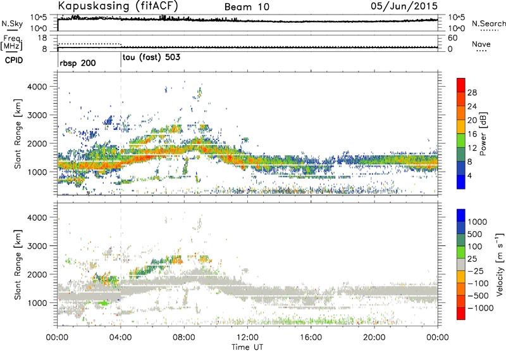
Task: Click the "2000" tick in the velocity panel
Action: pyautogui.click(x=37, y=274)
